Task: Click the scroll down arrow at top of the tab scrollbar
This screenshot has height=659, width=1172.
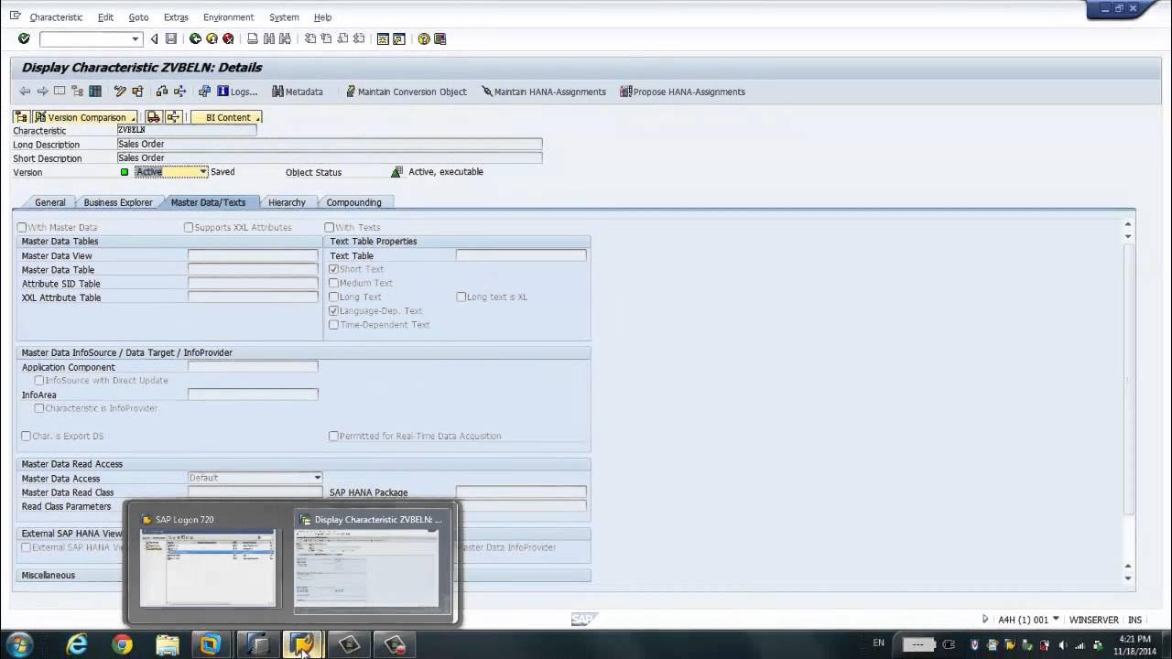Action: 1128,236
